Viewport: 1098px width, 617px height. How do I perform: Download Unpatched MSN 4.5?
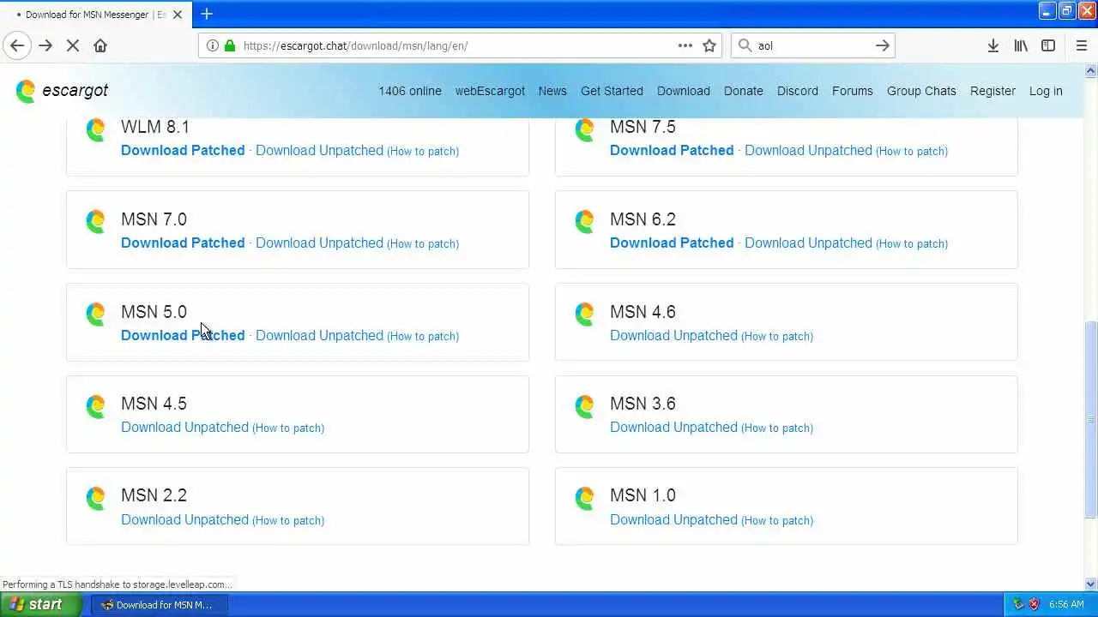tap(184, 427)
